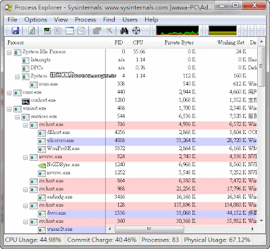Open the Process menu

[85, 20]
